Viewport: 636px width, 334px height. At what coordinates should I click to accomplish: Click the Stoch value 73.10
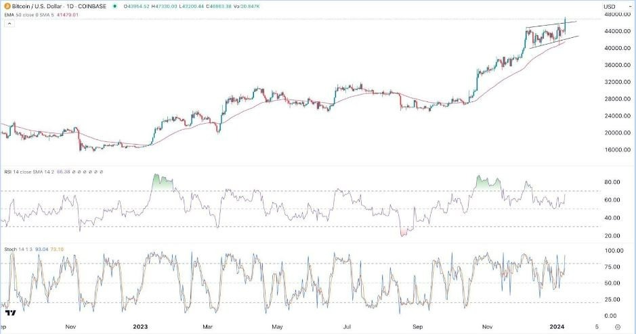57,249
